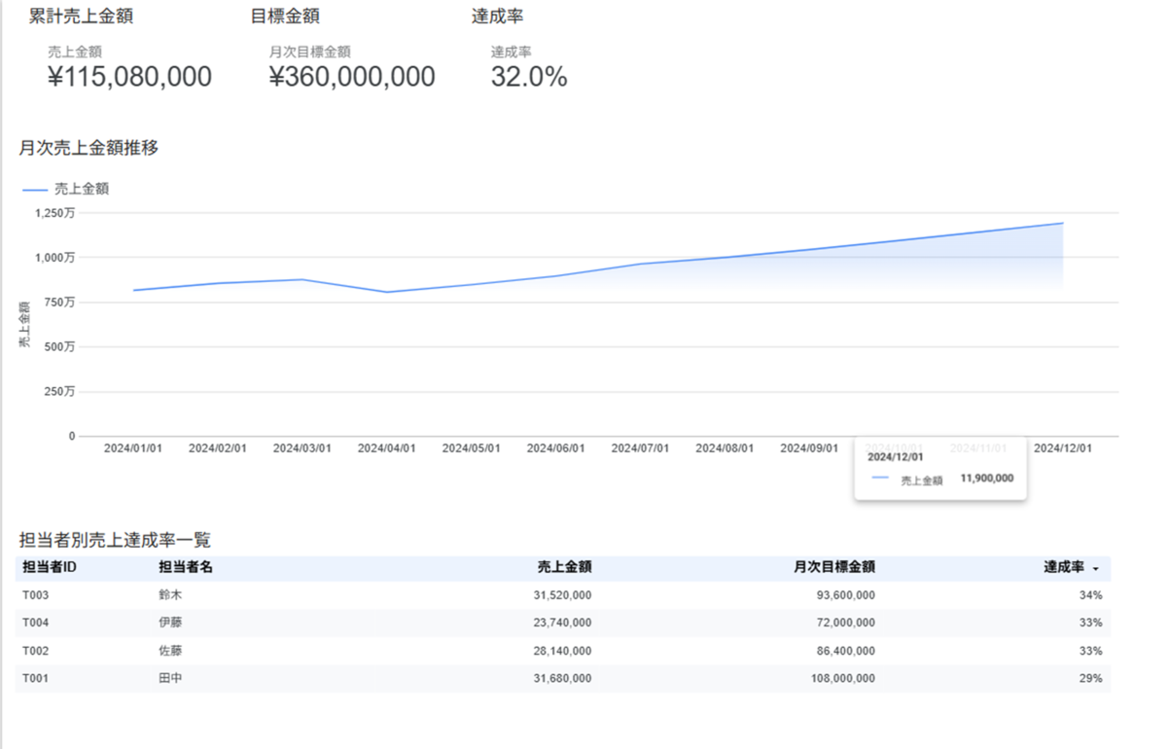This screenshot has width=1167, height=749.
Task: Click sales amount 23,740,000
Action: 563,623
